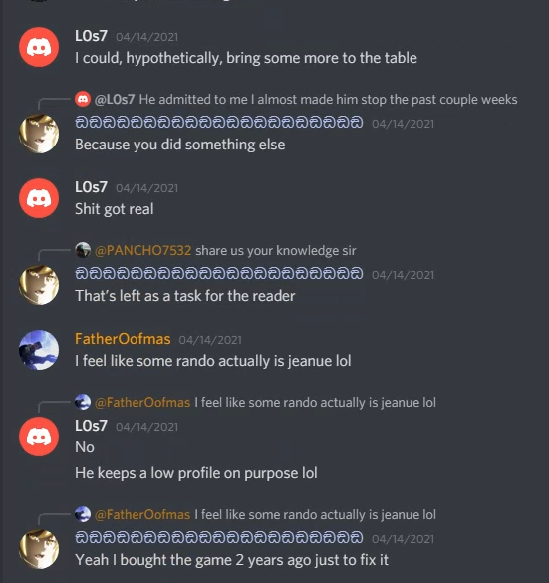This screenshot has height=583, width=549.
Task: Select the symbol username above 'Because you did something else'
Action: pos(219,123)
